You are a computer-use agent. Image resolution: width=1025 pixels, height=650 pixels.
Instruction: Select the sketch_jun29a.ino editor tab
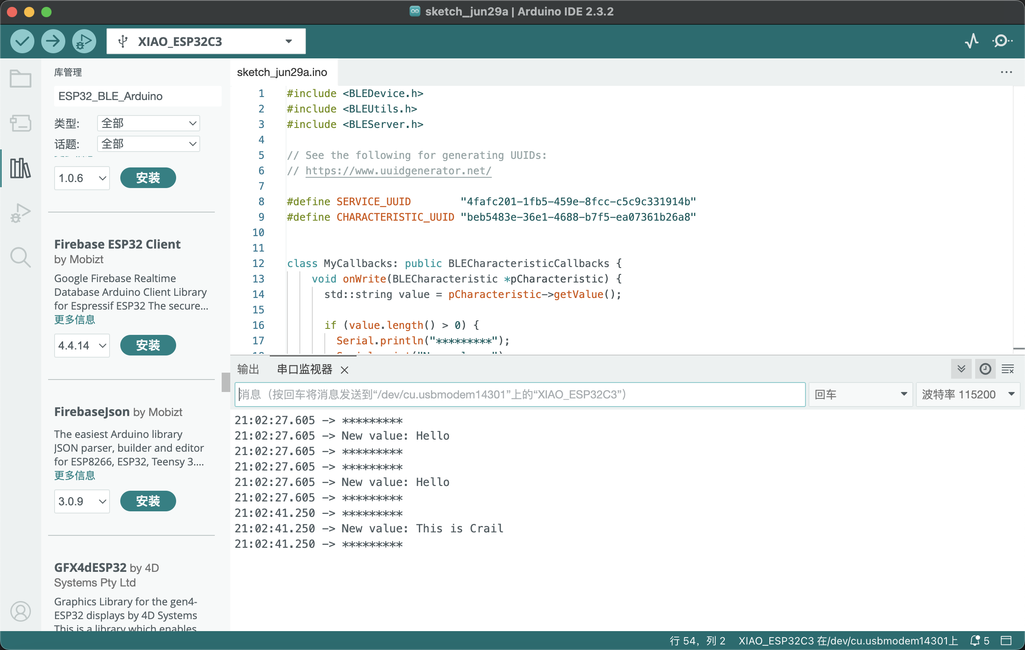coord(282,72)
